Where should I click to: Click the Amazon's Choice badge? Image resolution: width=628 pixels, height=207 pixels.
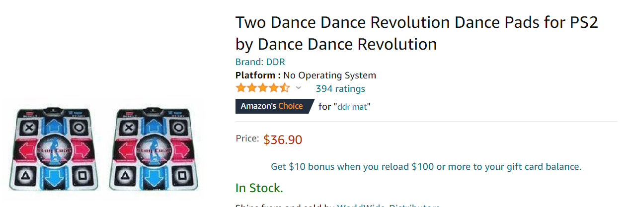[x=272, y=106]
